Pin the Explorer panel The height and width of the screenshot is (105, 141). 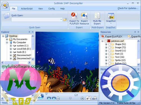(29, 32)
